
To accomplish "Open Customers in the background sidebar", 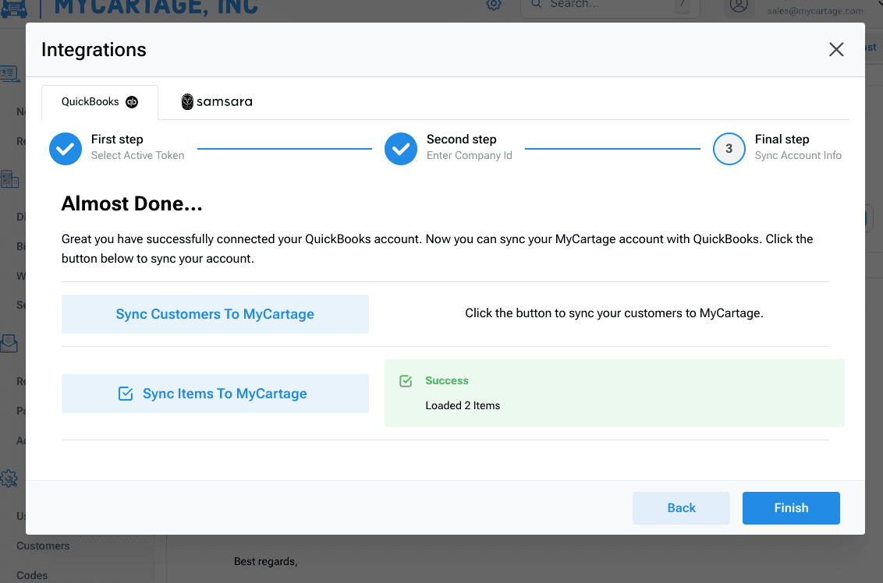I will (x=43, y=546).
